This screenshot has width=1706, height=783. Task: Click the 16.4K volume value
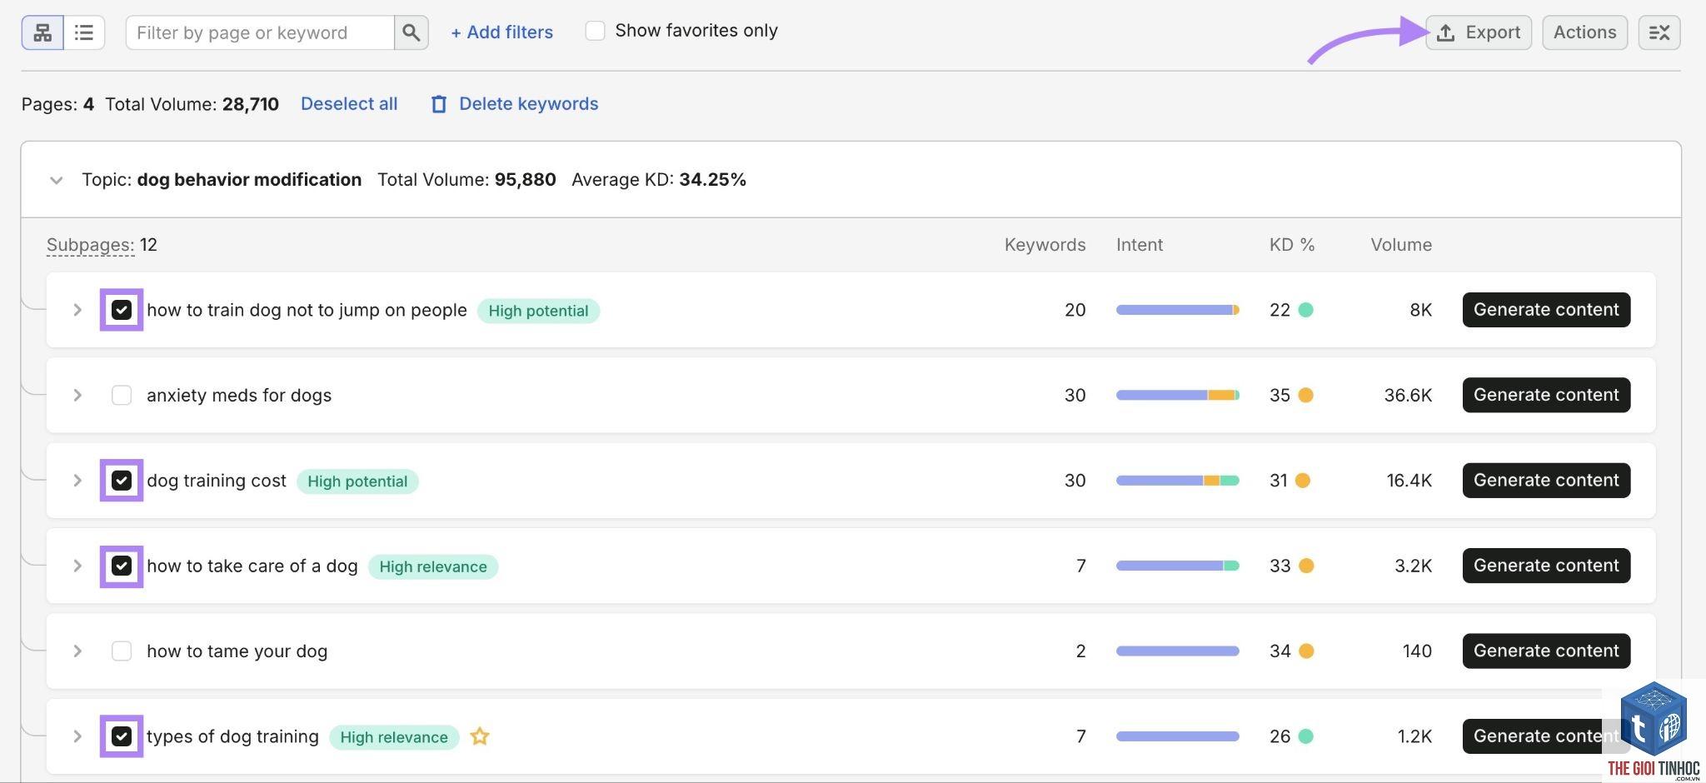[x=1409, y=481]
